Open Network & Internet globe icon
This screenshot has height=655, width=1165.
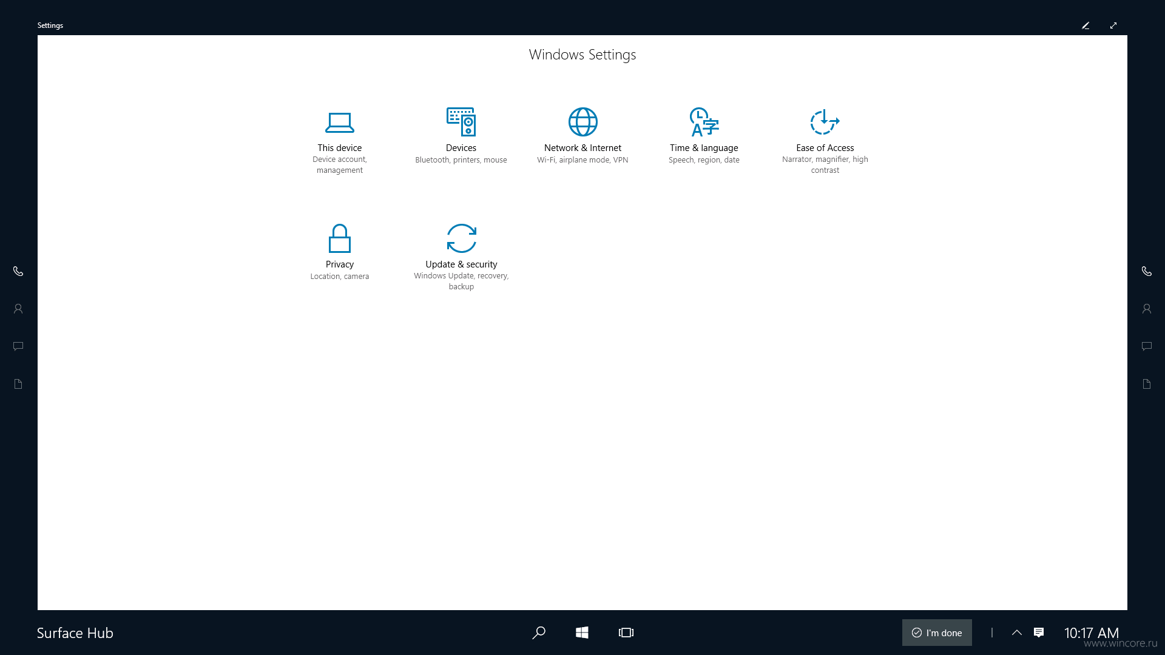click(582, 122)
